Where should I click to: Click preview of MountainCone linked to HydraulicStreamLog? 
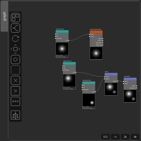62,48
